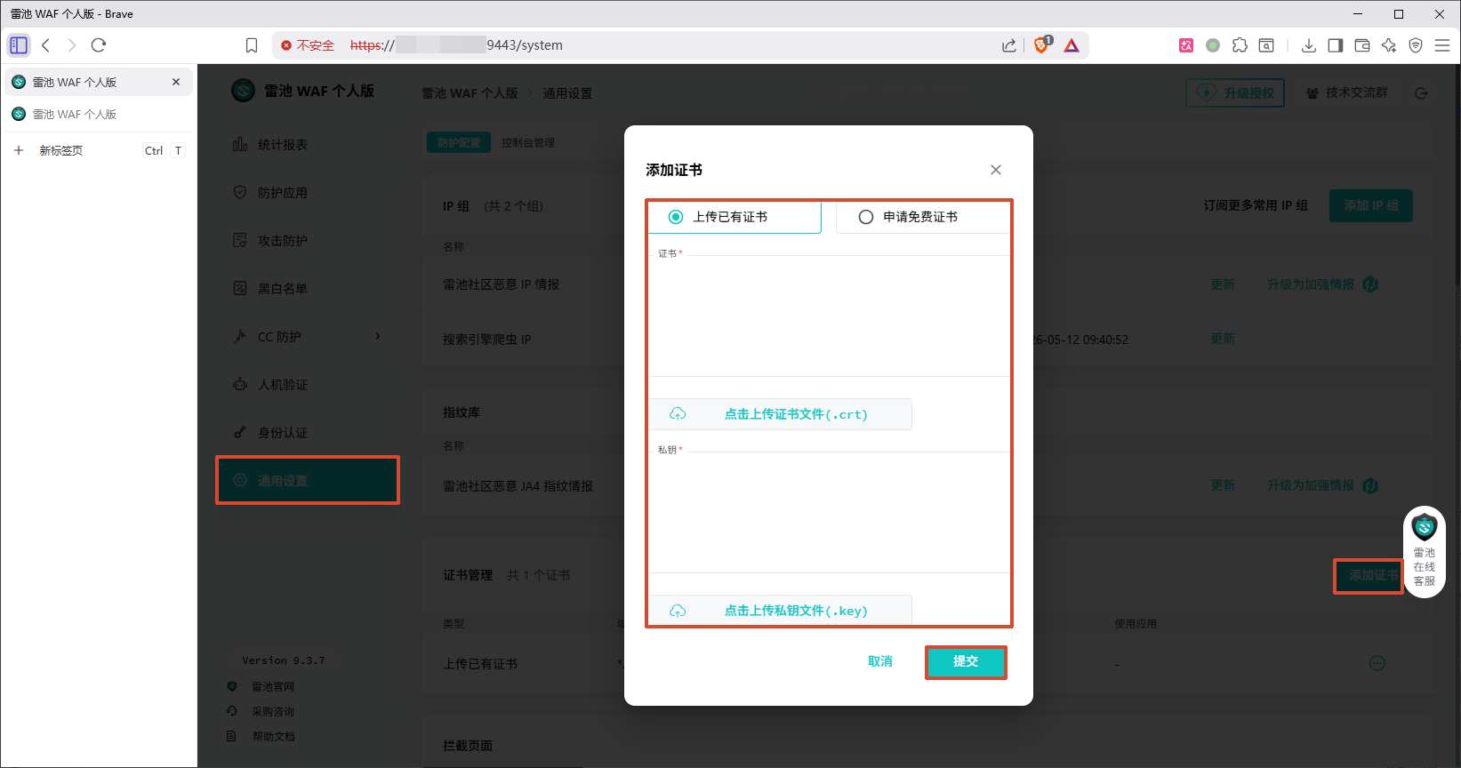The image size is (1461, 768).
Task: Click 点击上传证书文件(.crt) upload button
Action: click(780, 414)
